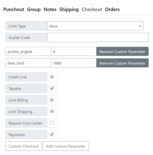Image resolution: width=153 pixels, height=155 pixels.
Task: Focus the AvaTax Code input field
Action: (98, 37)
